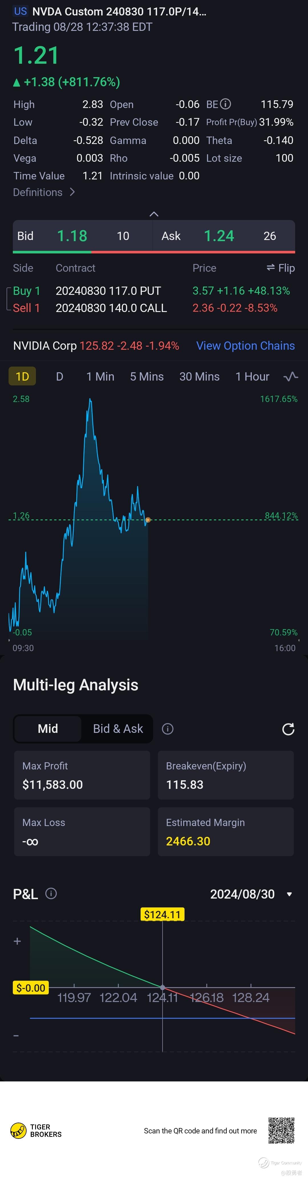Refresh the Multi-leg Analysis data
The height and width of the screenshot is (1180, 308).
click(x=288, y=729)
